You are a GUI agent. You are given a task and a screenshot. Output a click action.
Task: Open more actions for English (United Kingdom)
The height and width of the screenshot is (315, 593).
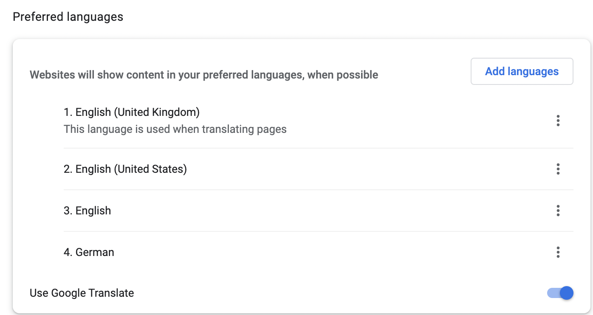click(x=558, y=121)
